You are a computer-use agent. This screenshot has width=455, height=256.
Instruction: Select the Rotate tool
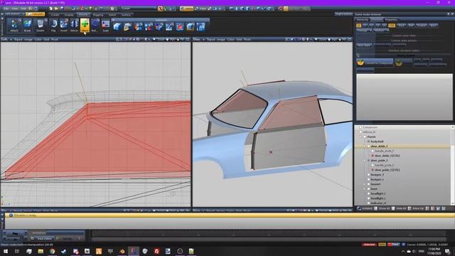click(95, 26)
